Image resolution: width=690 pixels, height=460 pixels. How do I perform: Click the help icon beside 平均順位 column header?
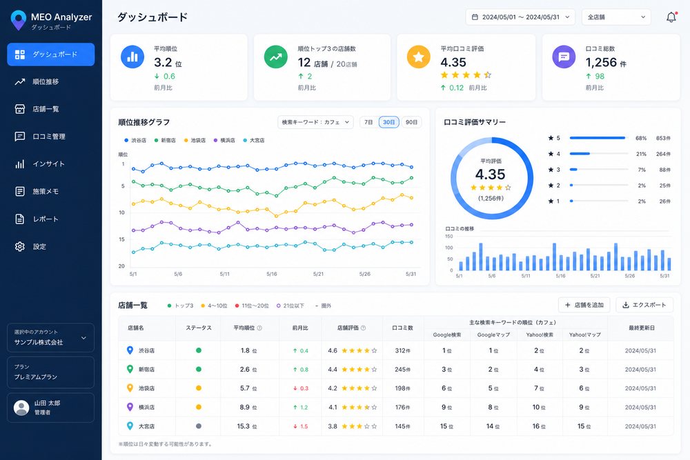pyautogui.click(x=259, y=328)
